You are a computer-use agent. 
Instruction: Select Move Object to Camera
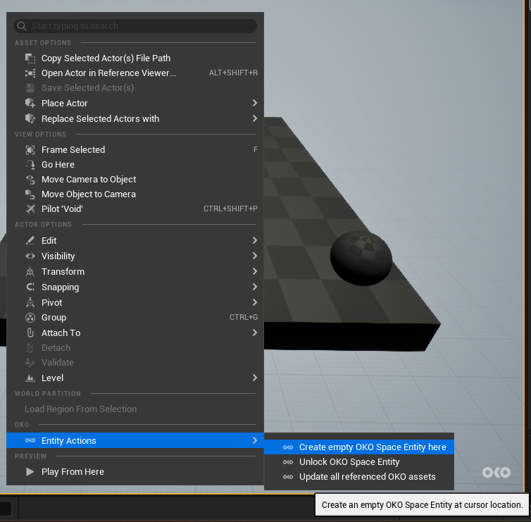135,194
